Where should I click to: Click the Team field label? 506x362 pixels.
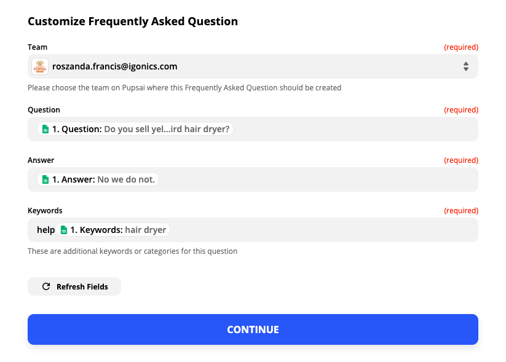pos(38,47)
